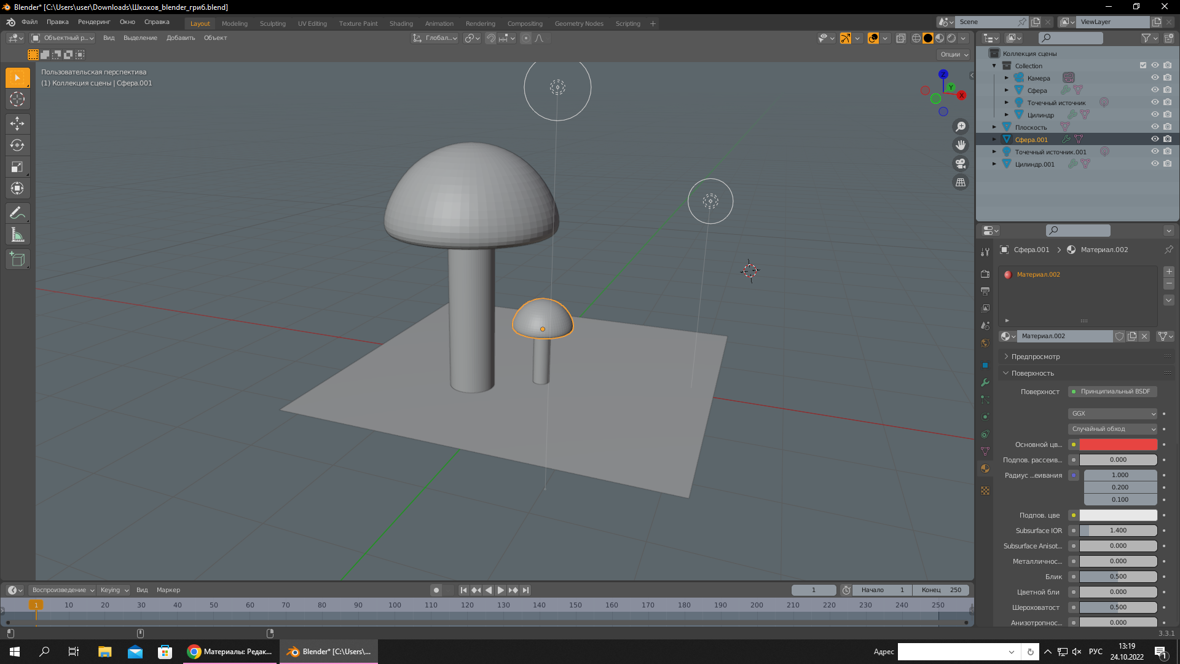Hide Камера in viewport
The width and height of the screenshot is (1180, 664).
(x=1155, y=78)
